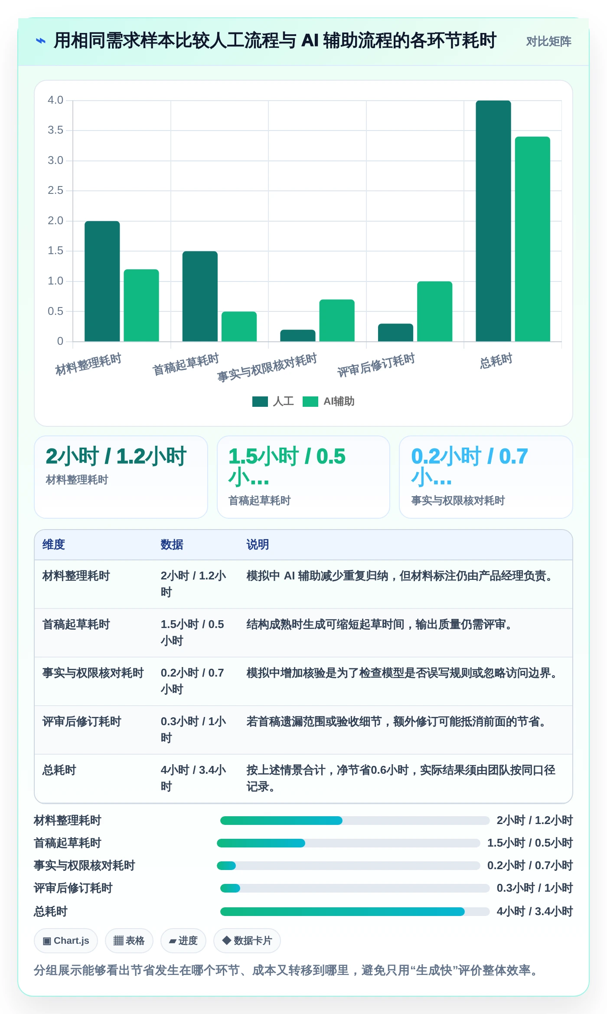Click the lightning icon beside the title

click(x=40, y=41)
